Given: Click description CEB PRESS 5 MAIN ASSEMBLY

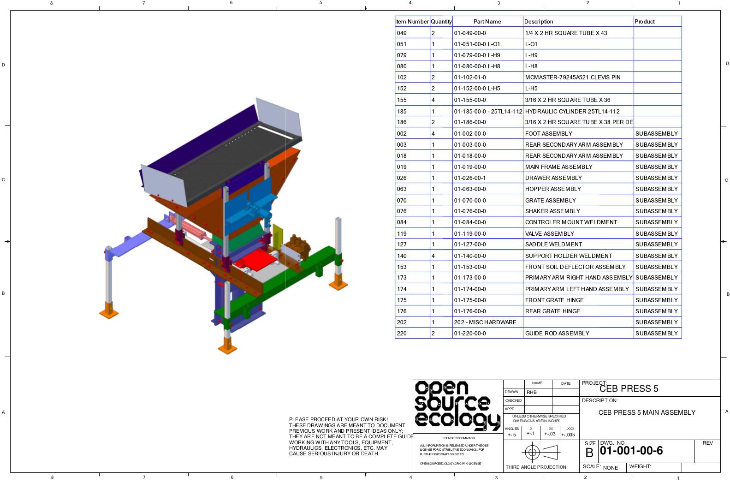Looking at the screenshot, I should (647, 413).
